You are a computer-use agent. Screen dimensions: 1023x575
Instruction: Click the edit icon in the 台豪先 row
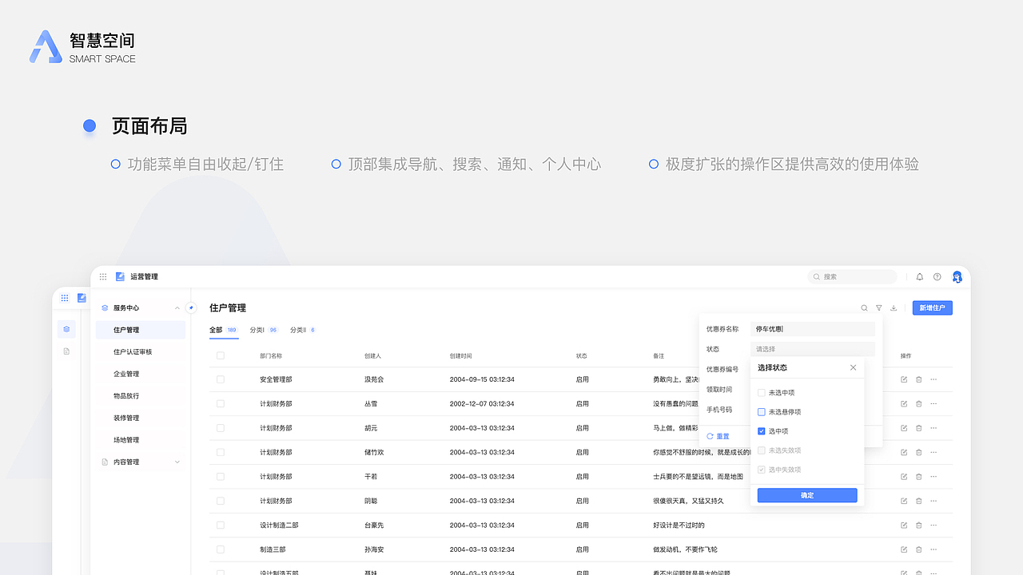pyautogui.click(x=904, y=525)
